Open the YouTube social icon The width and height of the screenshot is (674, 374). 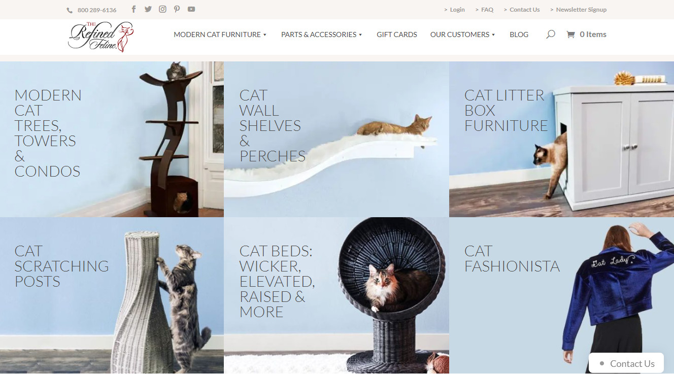coord(191,9)
